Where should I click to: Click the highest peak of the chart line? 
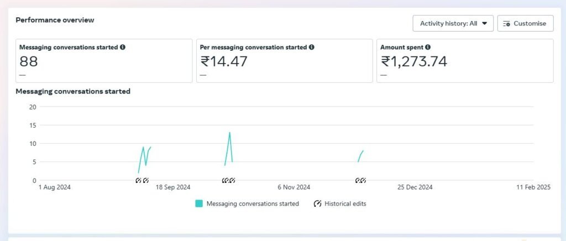[x=229, y=133]
